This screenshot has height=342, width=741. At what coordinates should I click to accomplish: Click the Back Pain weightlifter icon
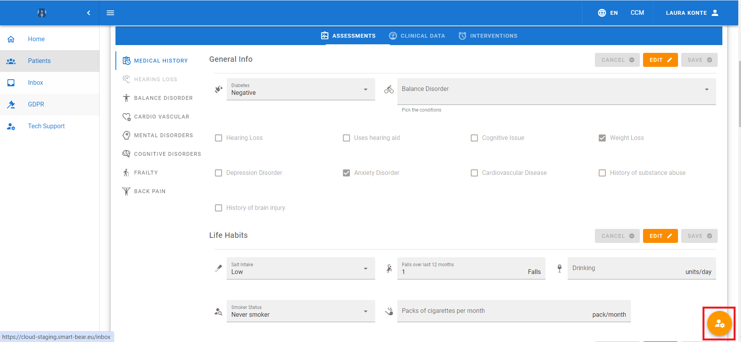click(x=126, y=191)
